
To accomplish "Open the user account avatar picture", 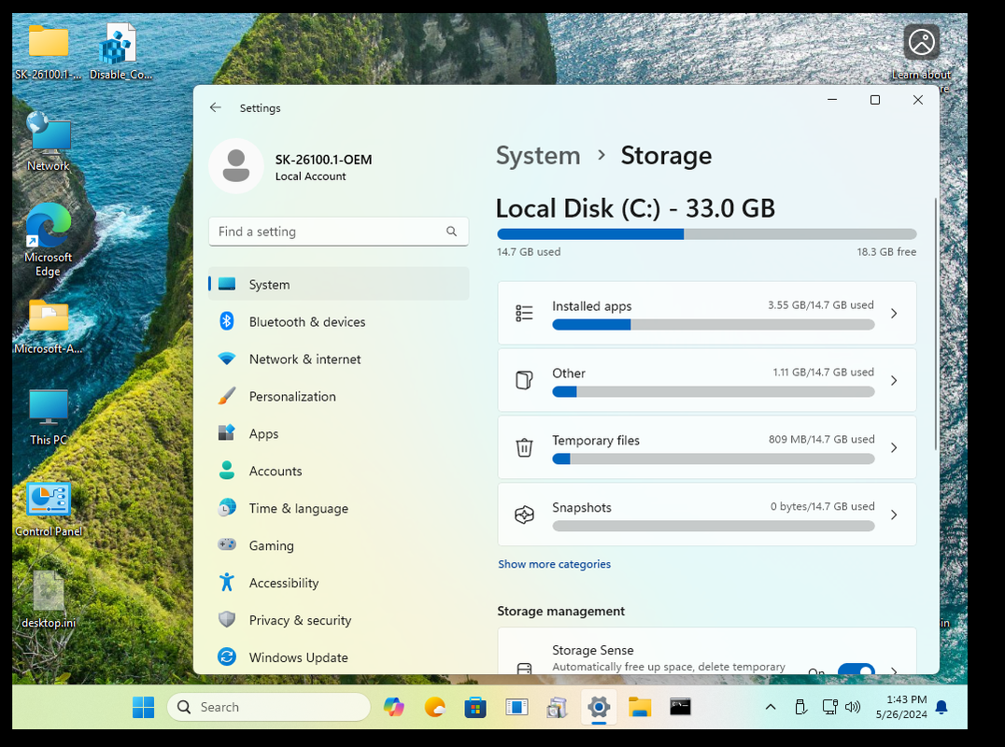I will pos(236,166).
